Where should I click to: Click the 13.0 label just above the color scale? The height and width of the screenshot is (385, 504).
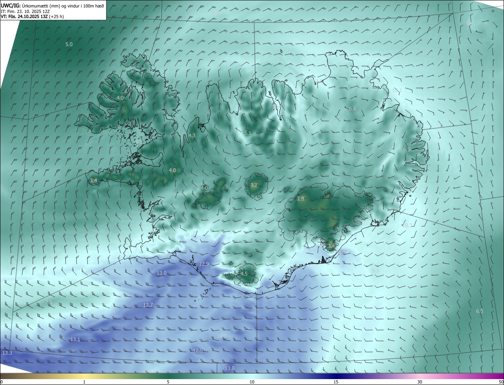tap(230, 368)
